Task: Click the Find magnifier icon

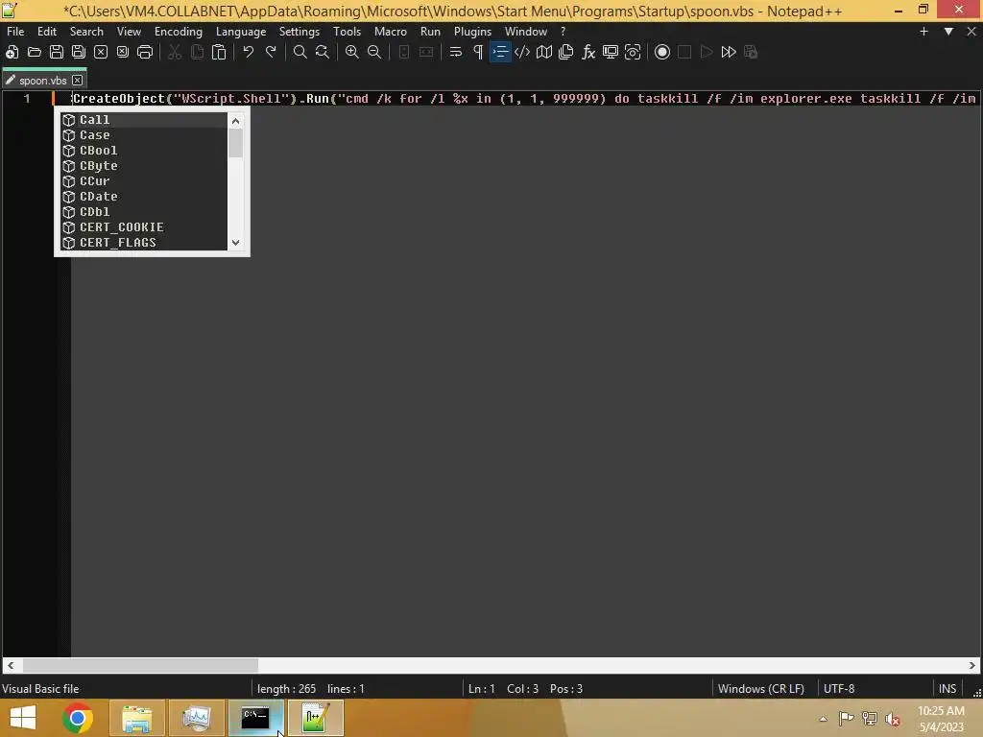Action: point(300,52)
